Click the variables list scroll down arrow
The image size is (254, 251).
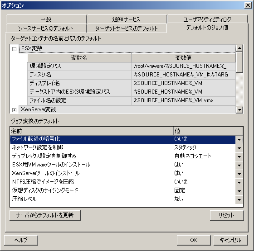coord(239,109)
